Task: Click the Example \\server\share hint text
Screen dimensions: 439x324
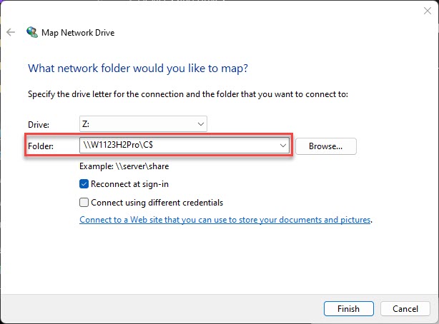Action: [x=124, y=166]
